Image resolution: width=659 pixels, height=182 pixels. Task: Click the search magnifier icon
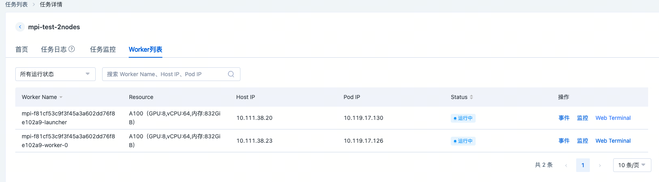point(231,74)
